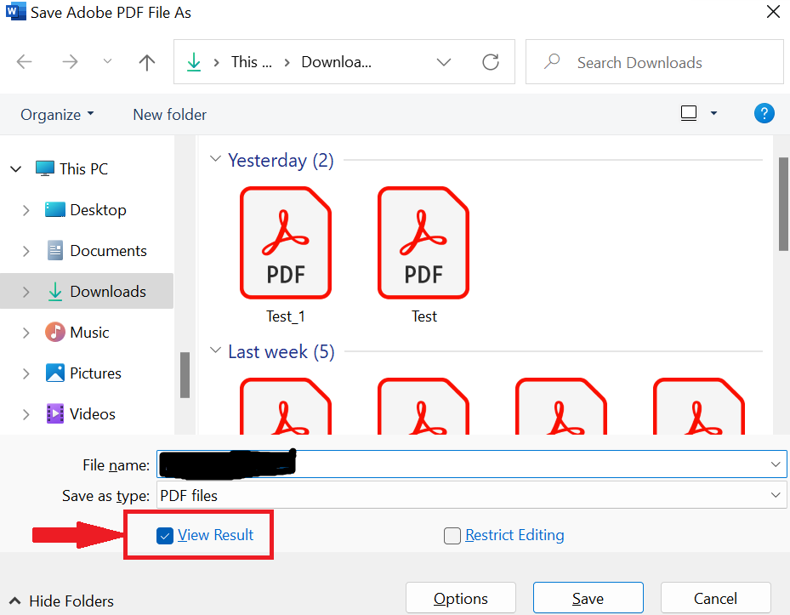Open the Save as type dropdown
The image size is (790, 615).
775,495
